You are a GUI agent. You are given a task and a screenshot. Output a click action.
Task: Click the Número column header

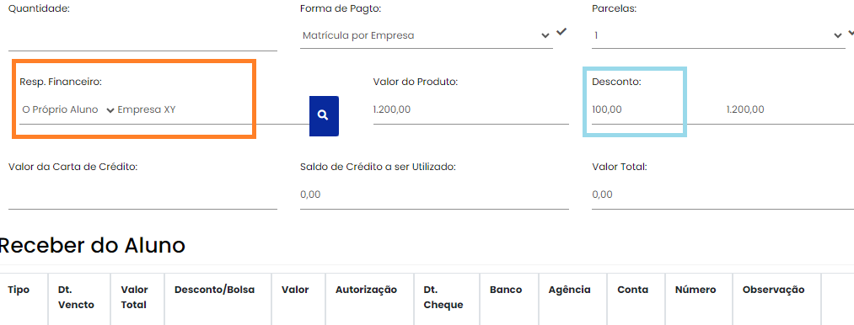tap(696, 290)
